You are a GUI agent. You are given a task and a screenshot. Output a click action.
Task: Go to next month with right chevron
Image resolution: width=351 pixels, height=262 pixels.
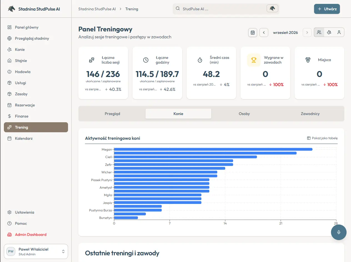tap(307, 33)
